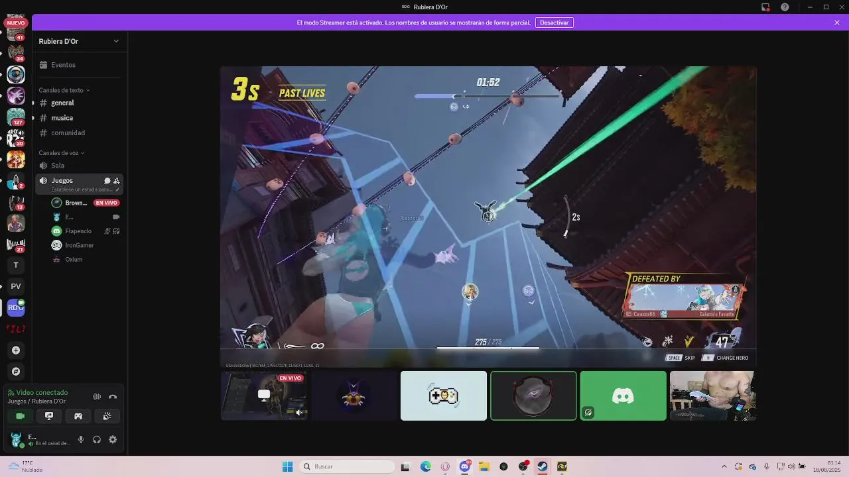
Task: Invite people icon on the Juegos channel
Action: [117, 181]
